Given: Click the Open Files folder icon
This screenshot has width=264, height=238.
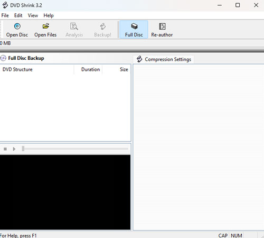Looking at the screenshot, I should click(x=46, y=26).
